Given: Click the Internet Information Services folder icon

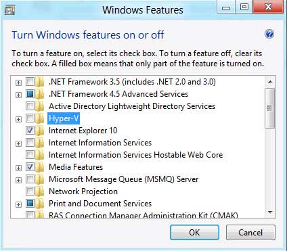Looking at the screenshot, I should (x=40, y=143).
